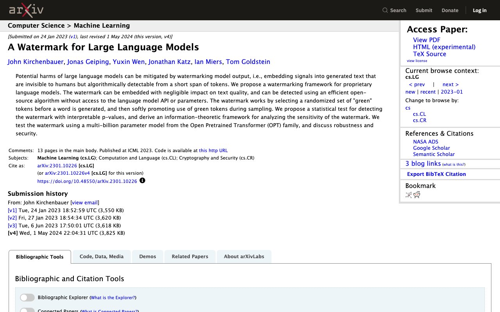The image size is (500, 312).
Task: Open Semantic Scholar link
Action: 434,154
